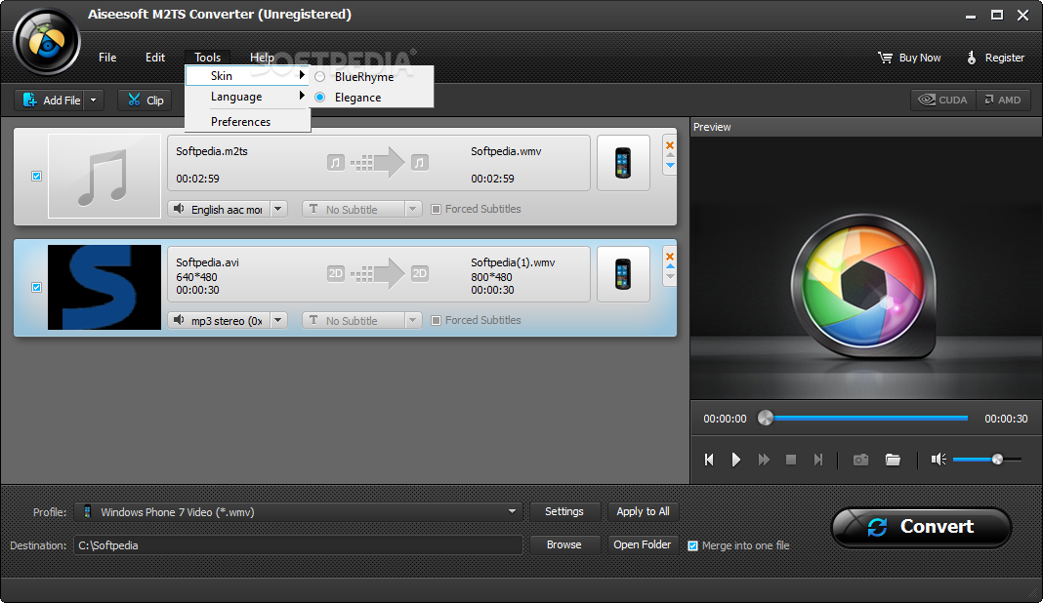Click the Destination path field

click(298, 545)
